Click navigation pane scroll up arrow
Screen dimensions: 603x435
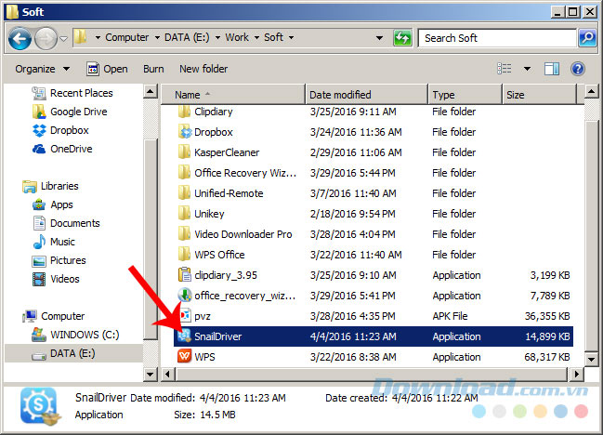coord(150,91)
